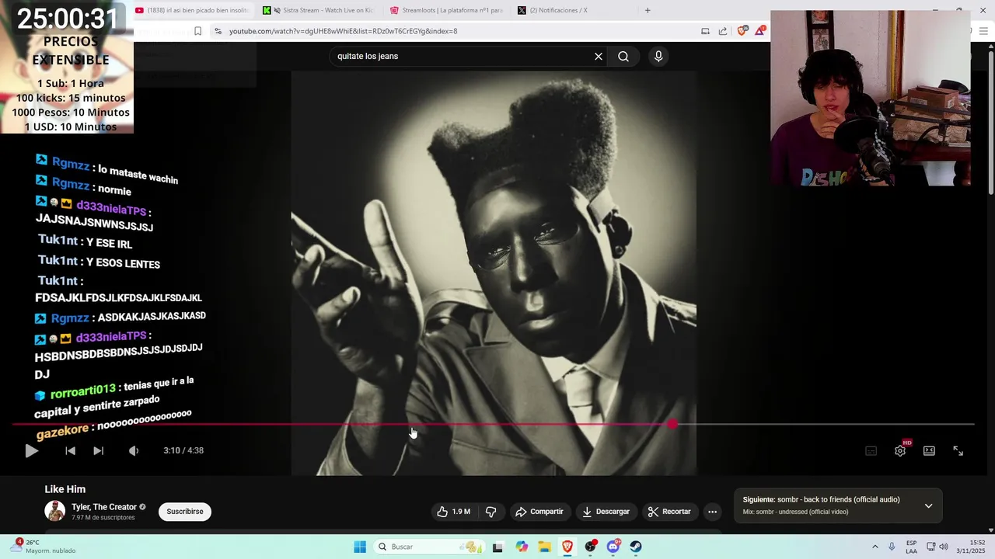Viewport: 995px width, 559px height.
Task: Open File Explorer from taskbar
Action: point(544,547)
